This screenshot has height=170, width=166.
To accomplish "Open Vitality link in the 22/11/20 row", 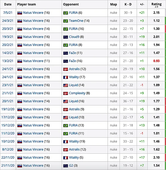I will point(74,158).
